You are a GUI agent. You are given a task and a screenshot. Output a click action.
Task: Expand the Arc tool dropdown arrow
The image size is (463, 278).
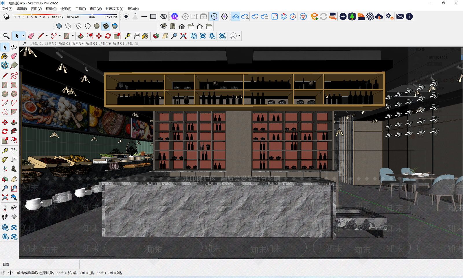pos(60,36)
